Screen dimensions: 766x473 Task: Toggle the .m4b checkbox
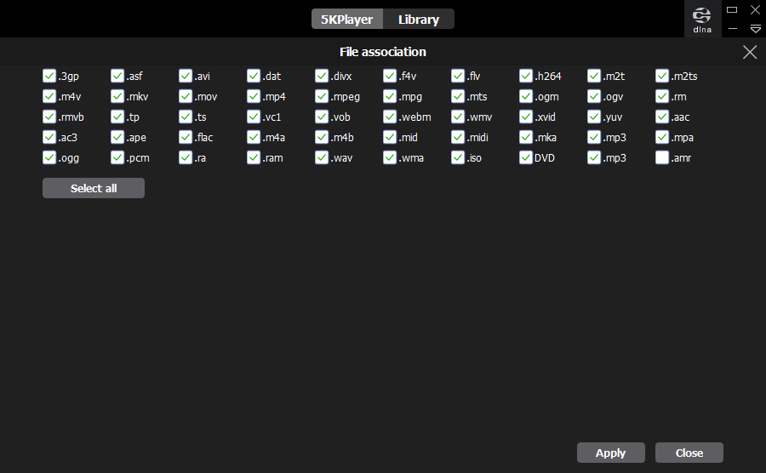tap(322, 137)
